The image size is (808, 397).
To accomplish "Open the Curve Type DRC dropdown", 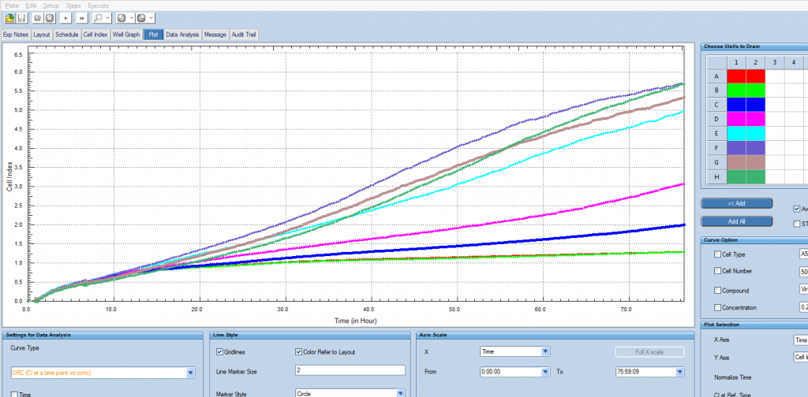I will (x=190, y=373).
